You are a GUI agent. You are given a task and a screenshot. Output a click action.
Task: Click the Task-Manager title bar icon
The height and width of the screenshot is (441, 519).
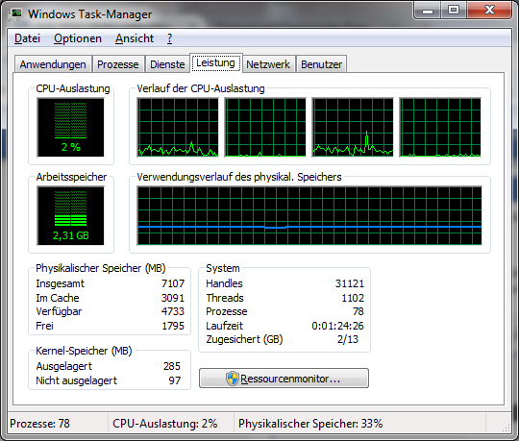[16, 14]
